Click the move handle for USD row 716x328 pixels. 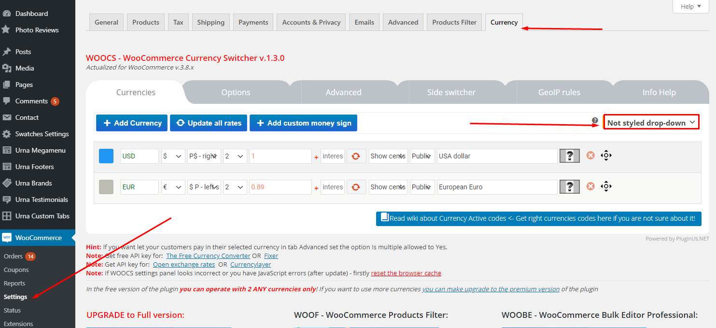pos(606,156)
